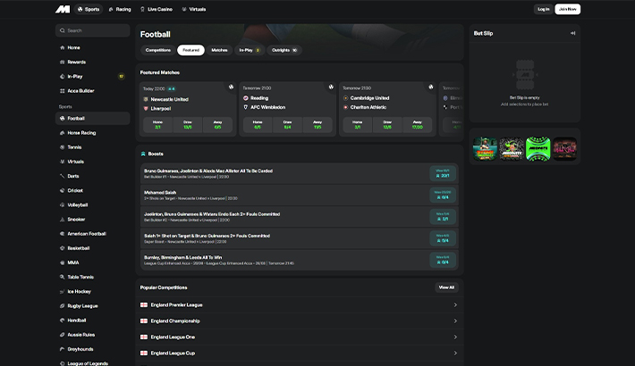Pick Away odds for Newcastle United v Liverpool
The height and width of the screenshot is (366, 635).
click(x=217, y=125)
